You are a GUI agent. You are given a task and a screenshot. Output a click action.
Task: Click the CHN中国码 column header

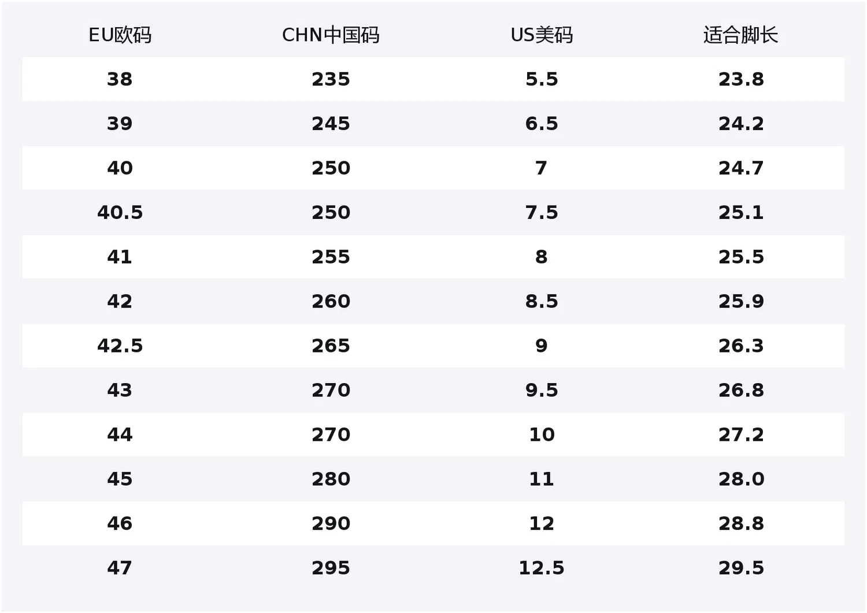click(331, 35)
